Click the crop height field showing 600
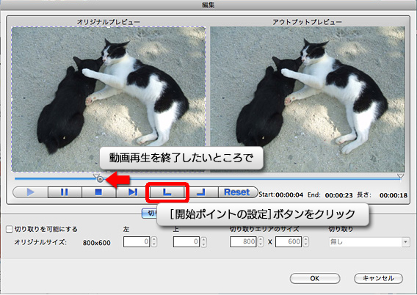 tap(289, 241)
